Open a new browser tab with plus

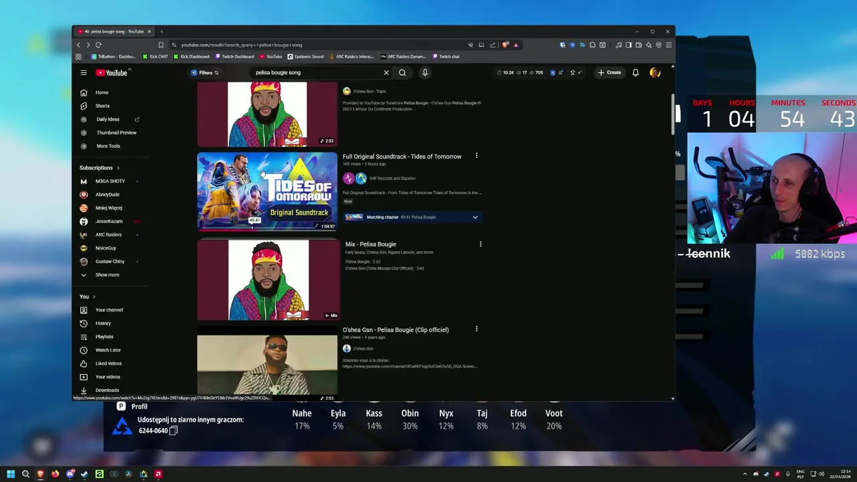tap(161, 31)
